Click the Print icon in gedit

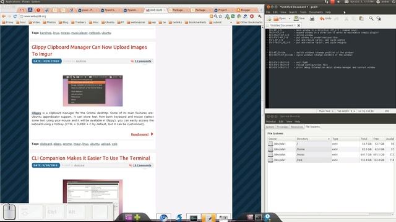[x=312, y=18]
